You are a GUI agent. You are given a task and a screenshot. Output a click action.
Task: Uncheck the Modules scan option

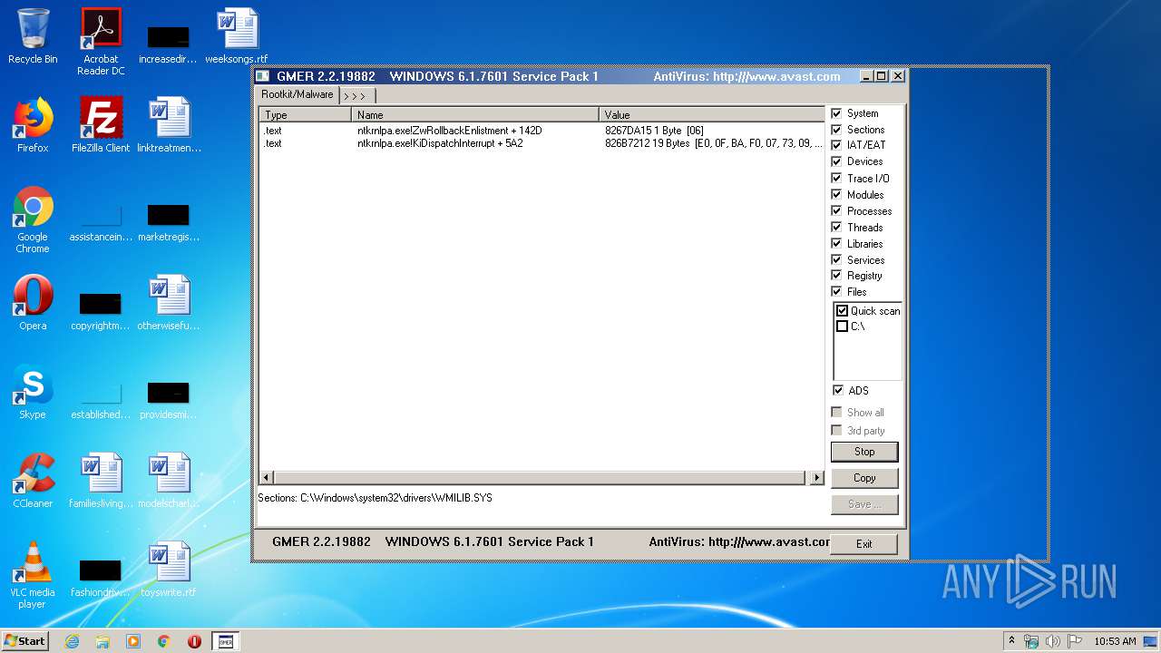point(836,195)
